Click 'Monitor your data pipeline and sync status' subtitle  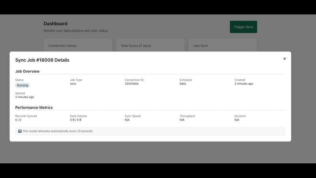[76, 31]
